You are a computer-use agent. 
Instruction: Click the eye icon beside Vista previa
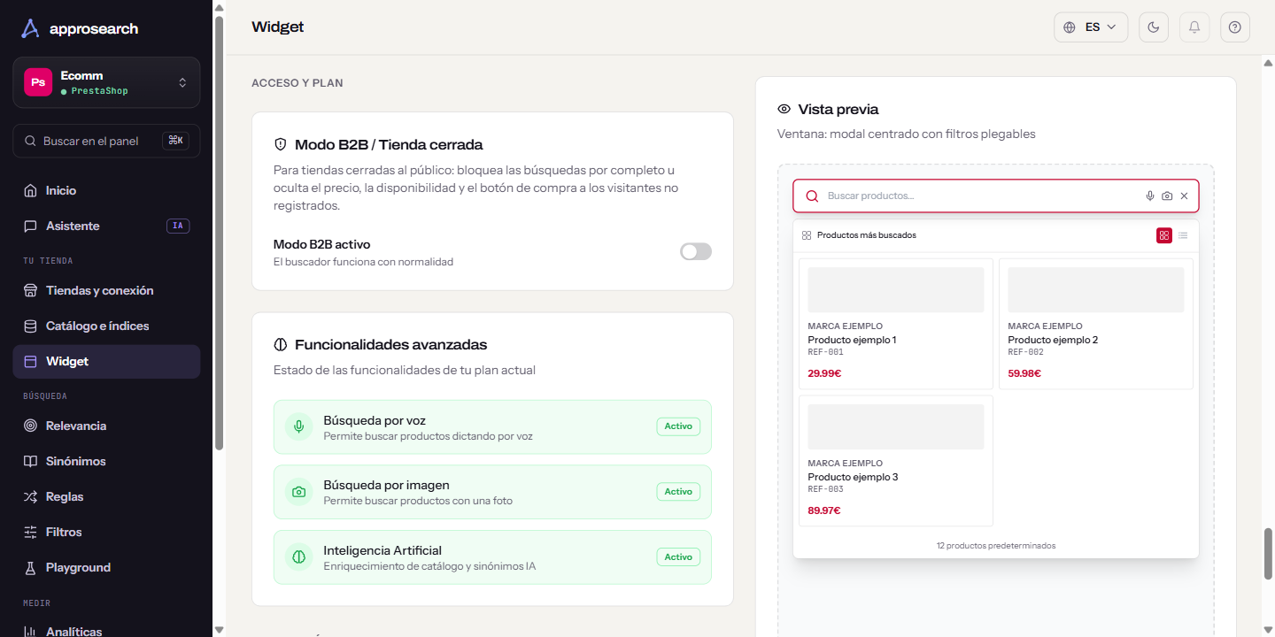point(784,109)
